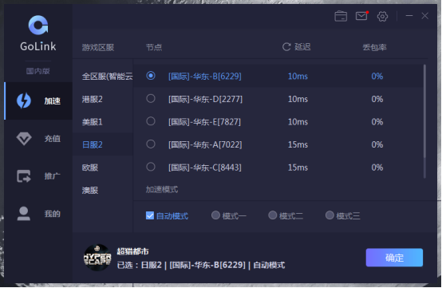The width and height of the screenshot is (442, 288).
Task: Toggle the 自动模式 checkbox
Action: pos(150,215)
